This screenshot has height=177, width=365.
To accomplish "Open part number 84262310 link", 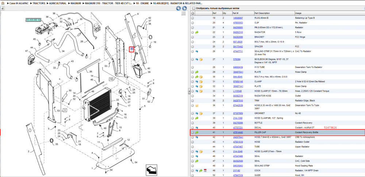I will 238,32.
